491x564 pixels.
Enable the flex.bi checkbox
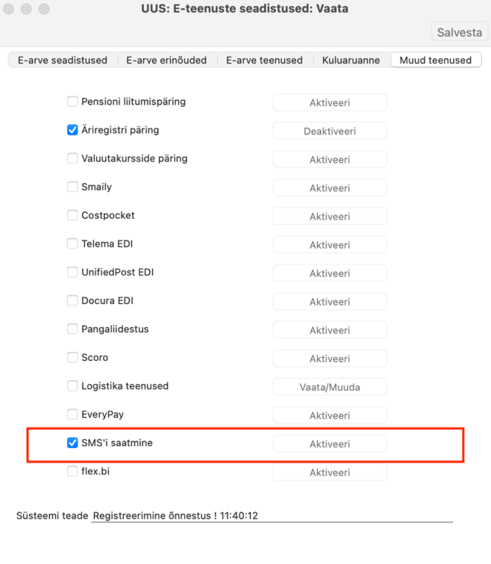(72, 471)
